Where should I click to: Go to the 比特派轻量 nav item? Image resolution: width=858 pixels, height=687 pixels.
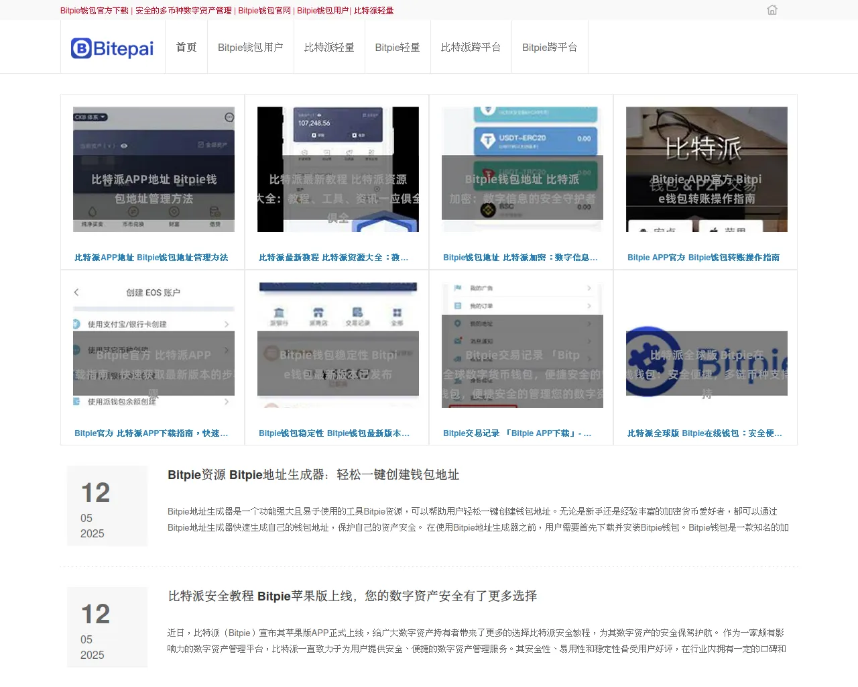click(x=329, y=47)
